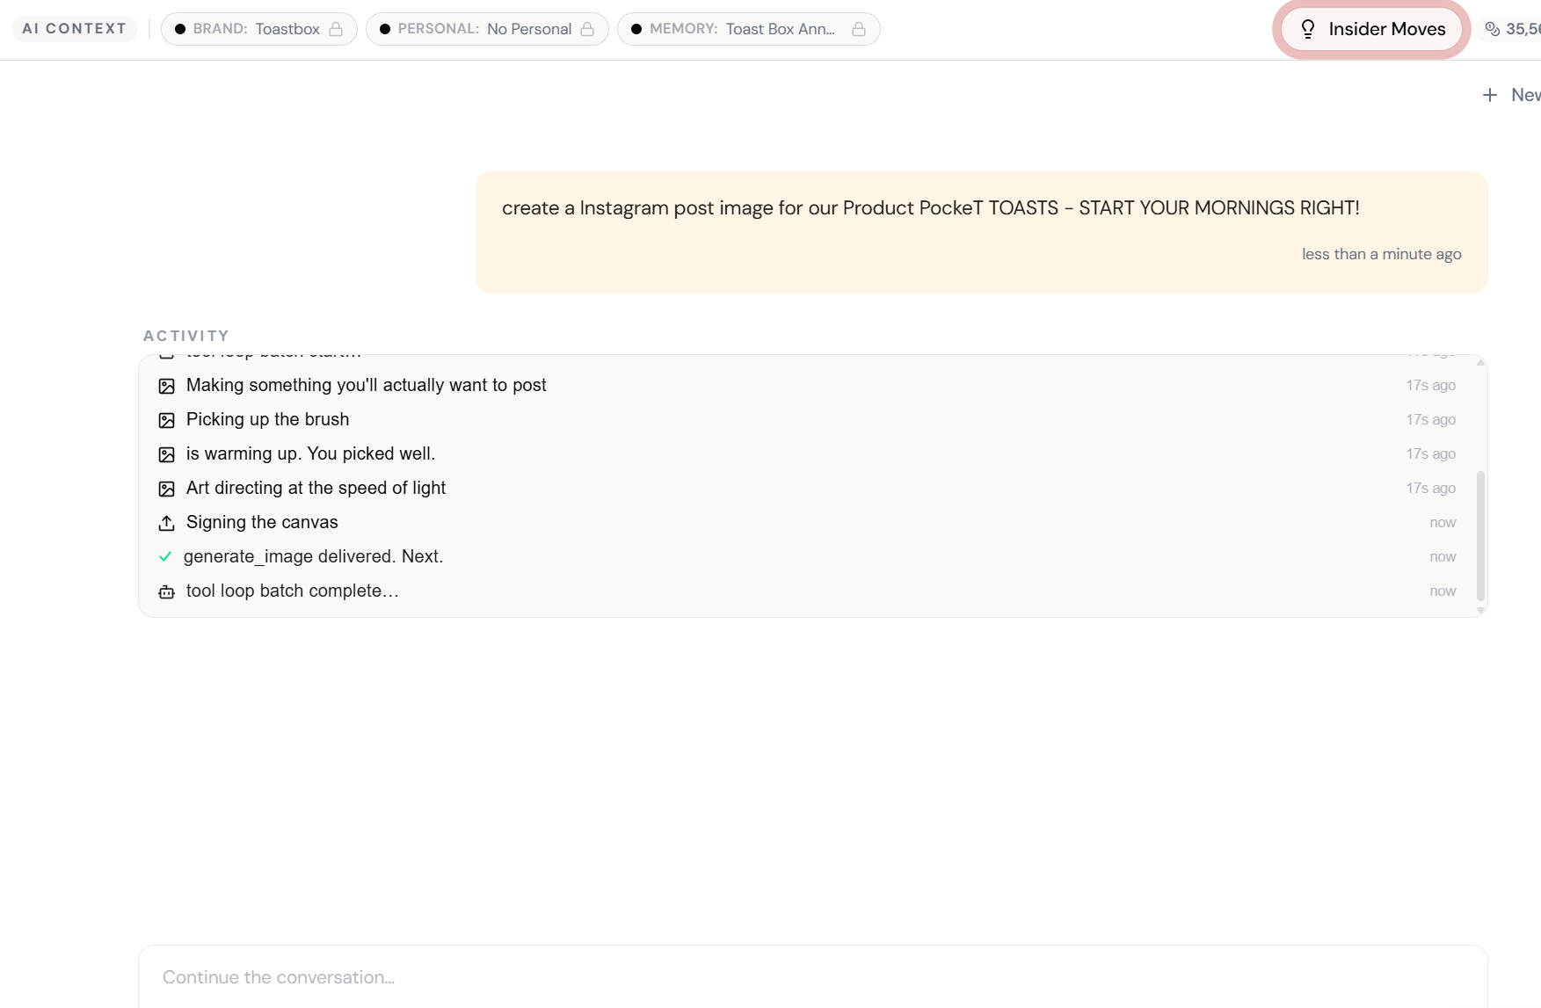The height and width of the screenshot is (1008, 1541).
Task: Click the lightbulb icon in Insider Moves
Action: point(1308,29)
